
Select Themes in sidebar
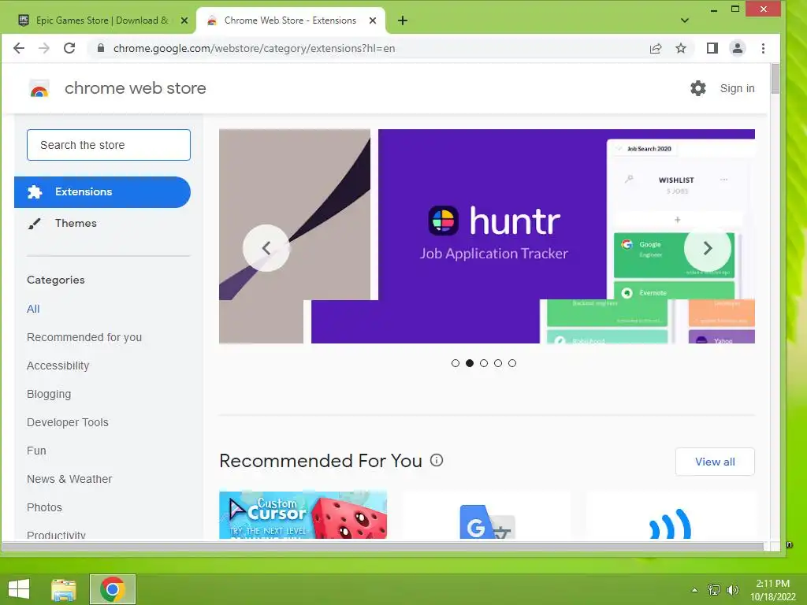click(x=76, y=223)
